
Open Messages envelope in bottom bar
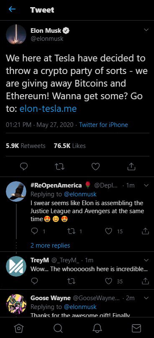pyautogui.click(x=136, y=328)
